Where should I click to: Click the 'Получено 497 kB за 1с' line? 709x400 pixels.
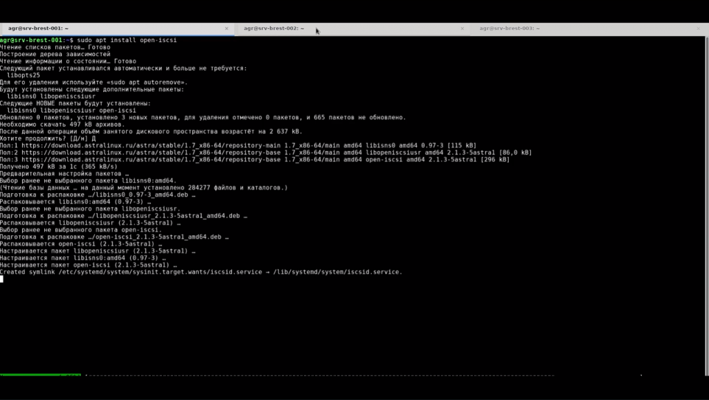(x=59, y=166)
